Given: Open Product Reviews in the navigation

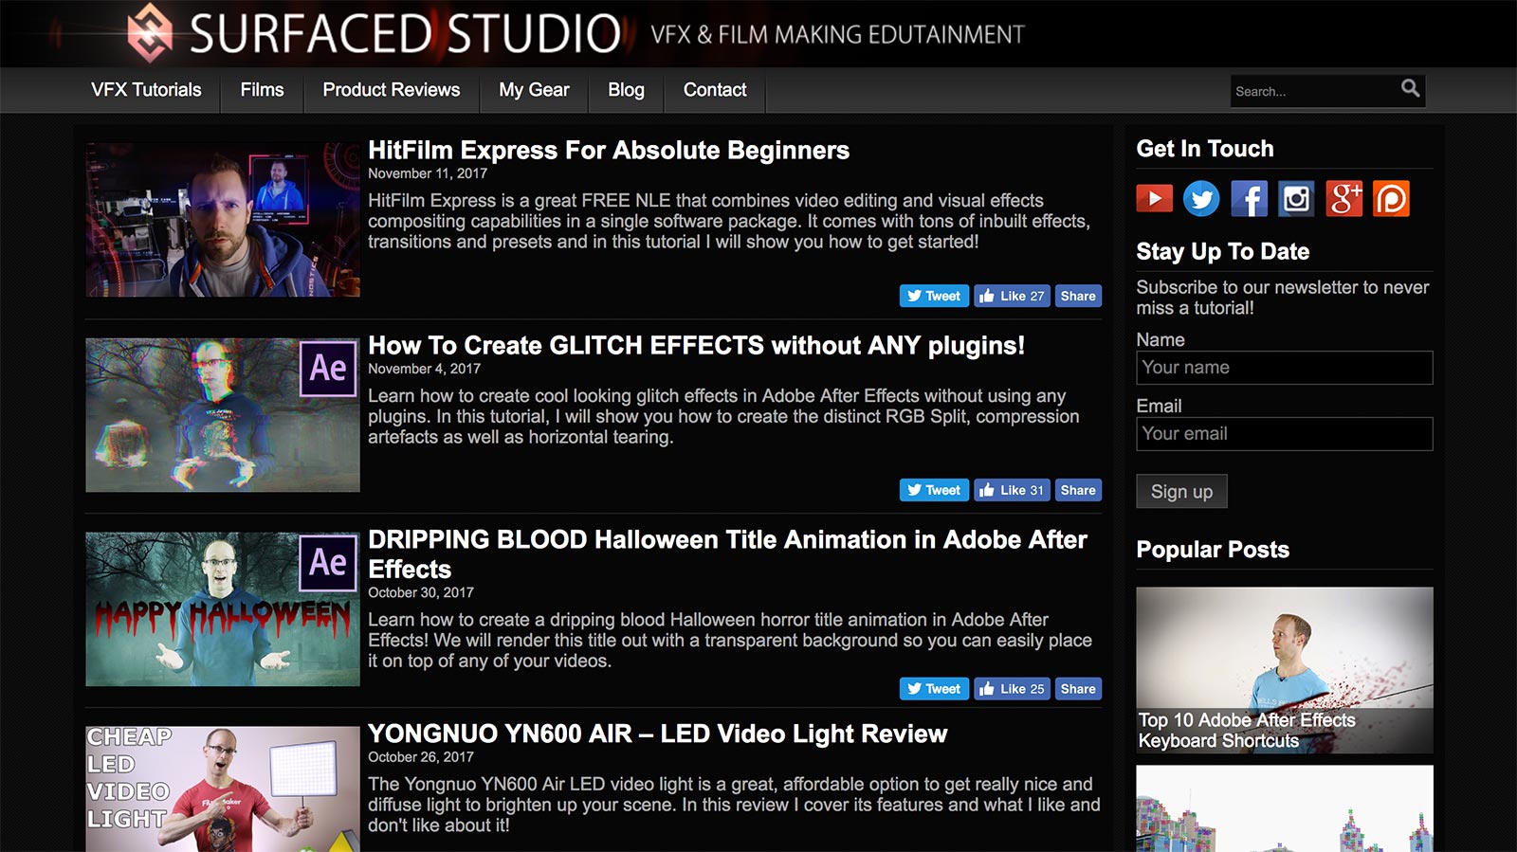Looking at the screenshot, I should tap(392, 90).
